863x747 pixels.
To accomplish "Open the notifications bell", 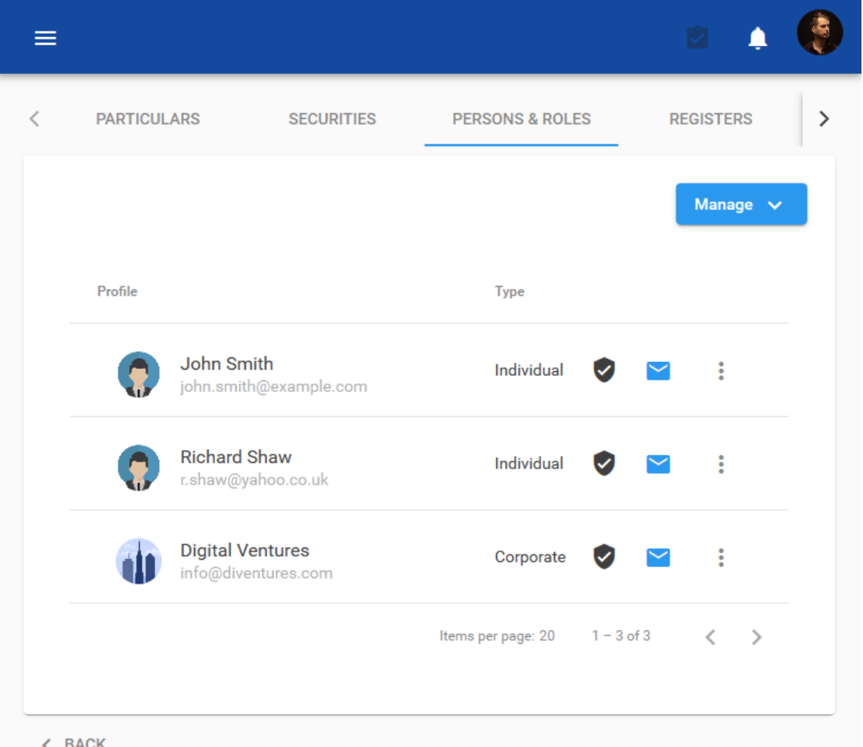I will 757,38.
